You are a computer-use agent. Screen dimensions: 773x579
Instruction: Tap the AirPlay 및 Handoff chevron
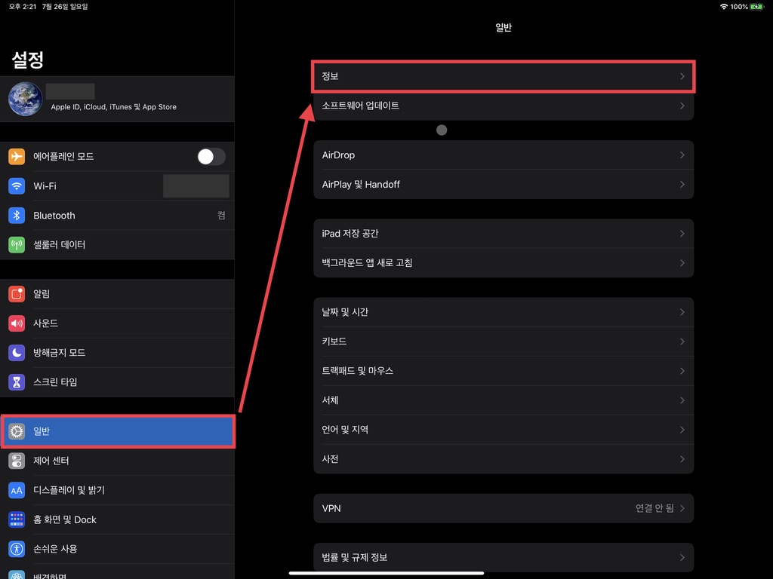pos(682,185)
